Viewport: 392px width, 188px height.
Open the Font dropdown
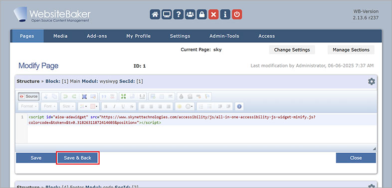49,106
